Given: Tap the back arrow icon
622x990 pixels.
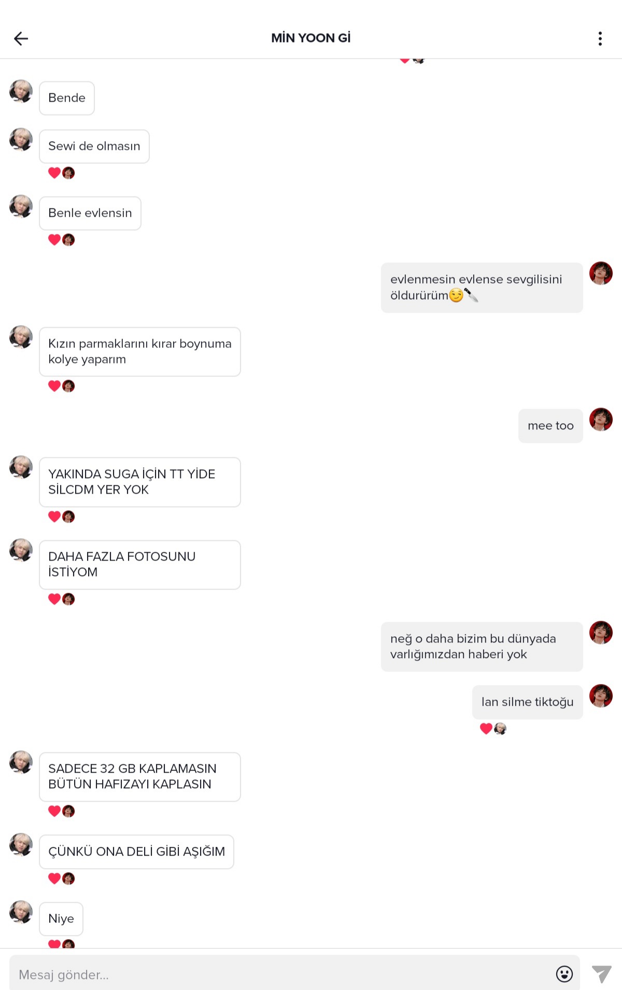Looking at the screenshot, I should pos(21,38).
